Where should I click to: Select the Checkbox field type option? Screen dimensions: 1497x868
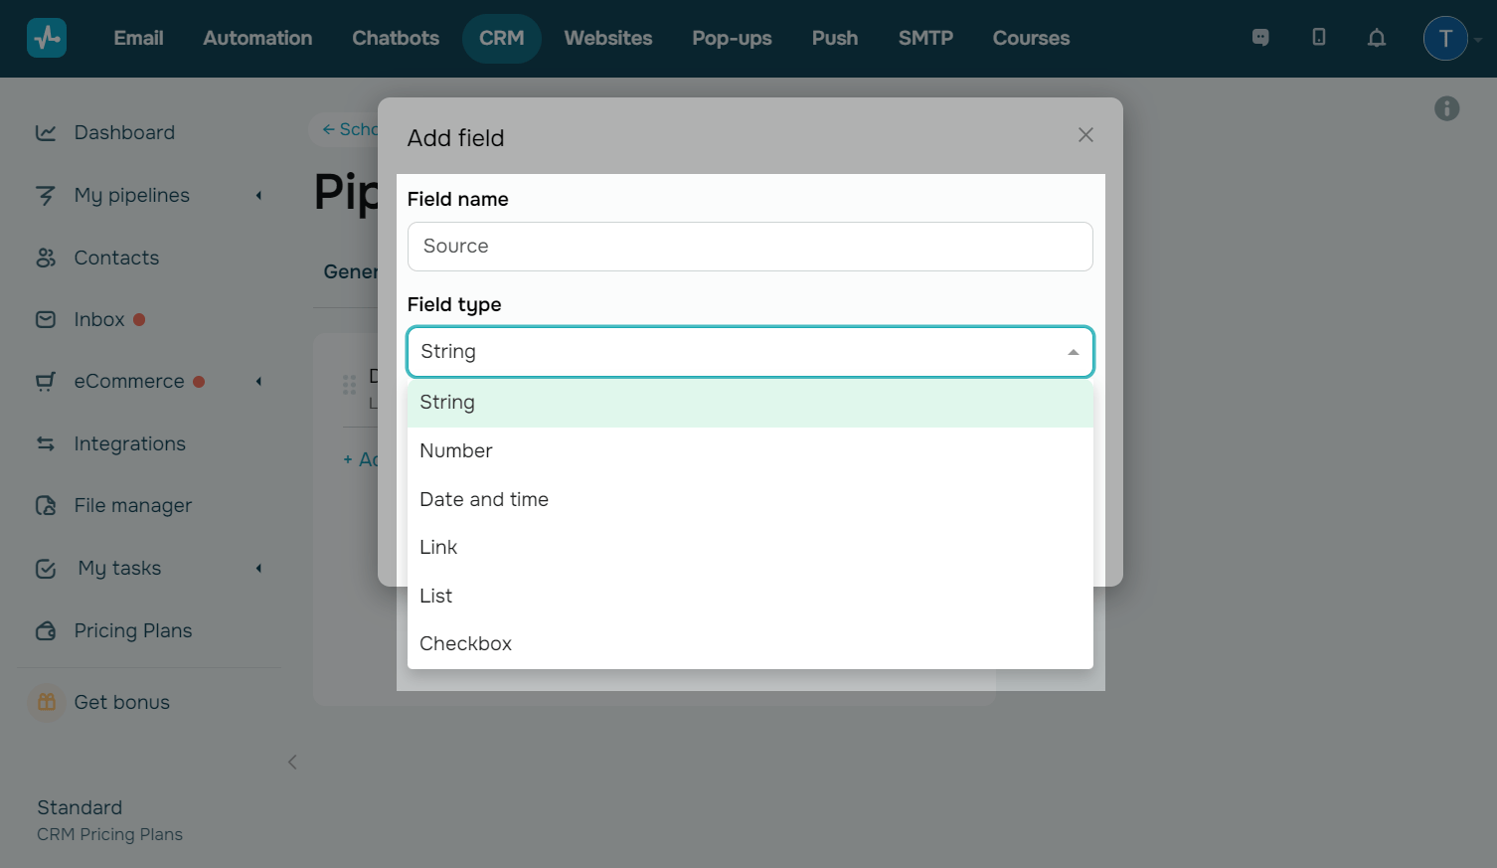click(465, 644)
